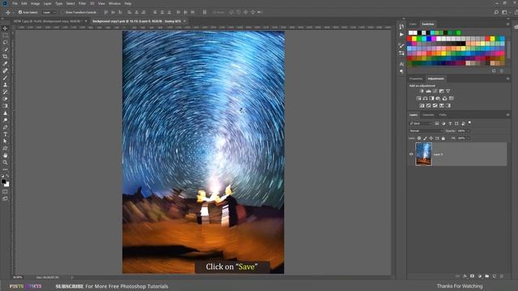
Task: Enable Show Transform Controls checkbox
Action: pyautogui.click(x=63, y=12)
